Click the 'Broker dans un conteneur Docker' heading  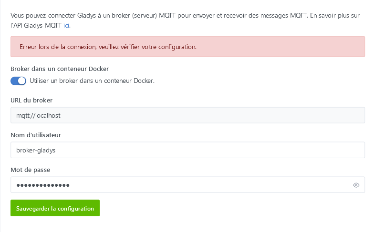[60, 69]
